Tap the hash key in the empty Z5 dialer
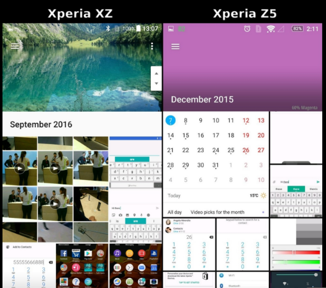The image size is (326, 288). (x=258, y=267)
